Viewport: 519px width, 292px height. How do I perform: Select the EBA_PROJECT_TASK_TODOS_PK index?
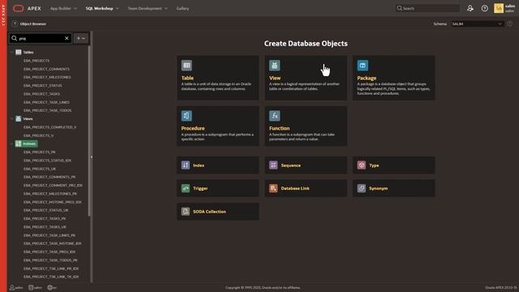pyautogui.click(x=50, y=260)
